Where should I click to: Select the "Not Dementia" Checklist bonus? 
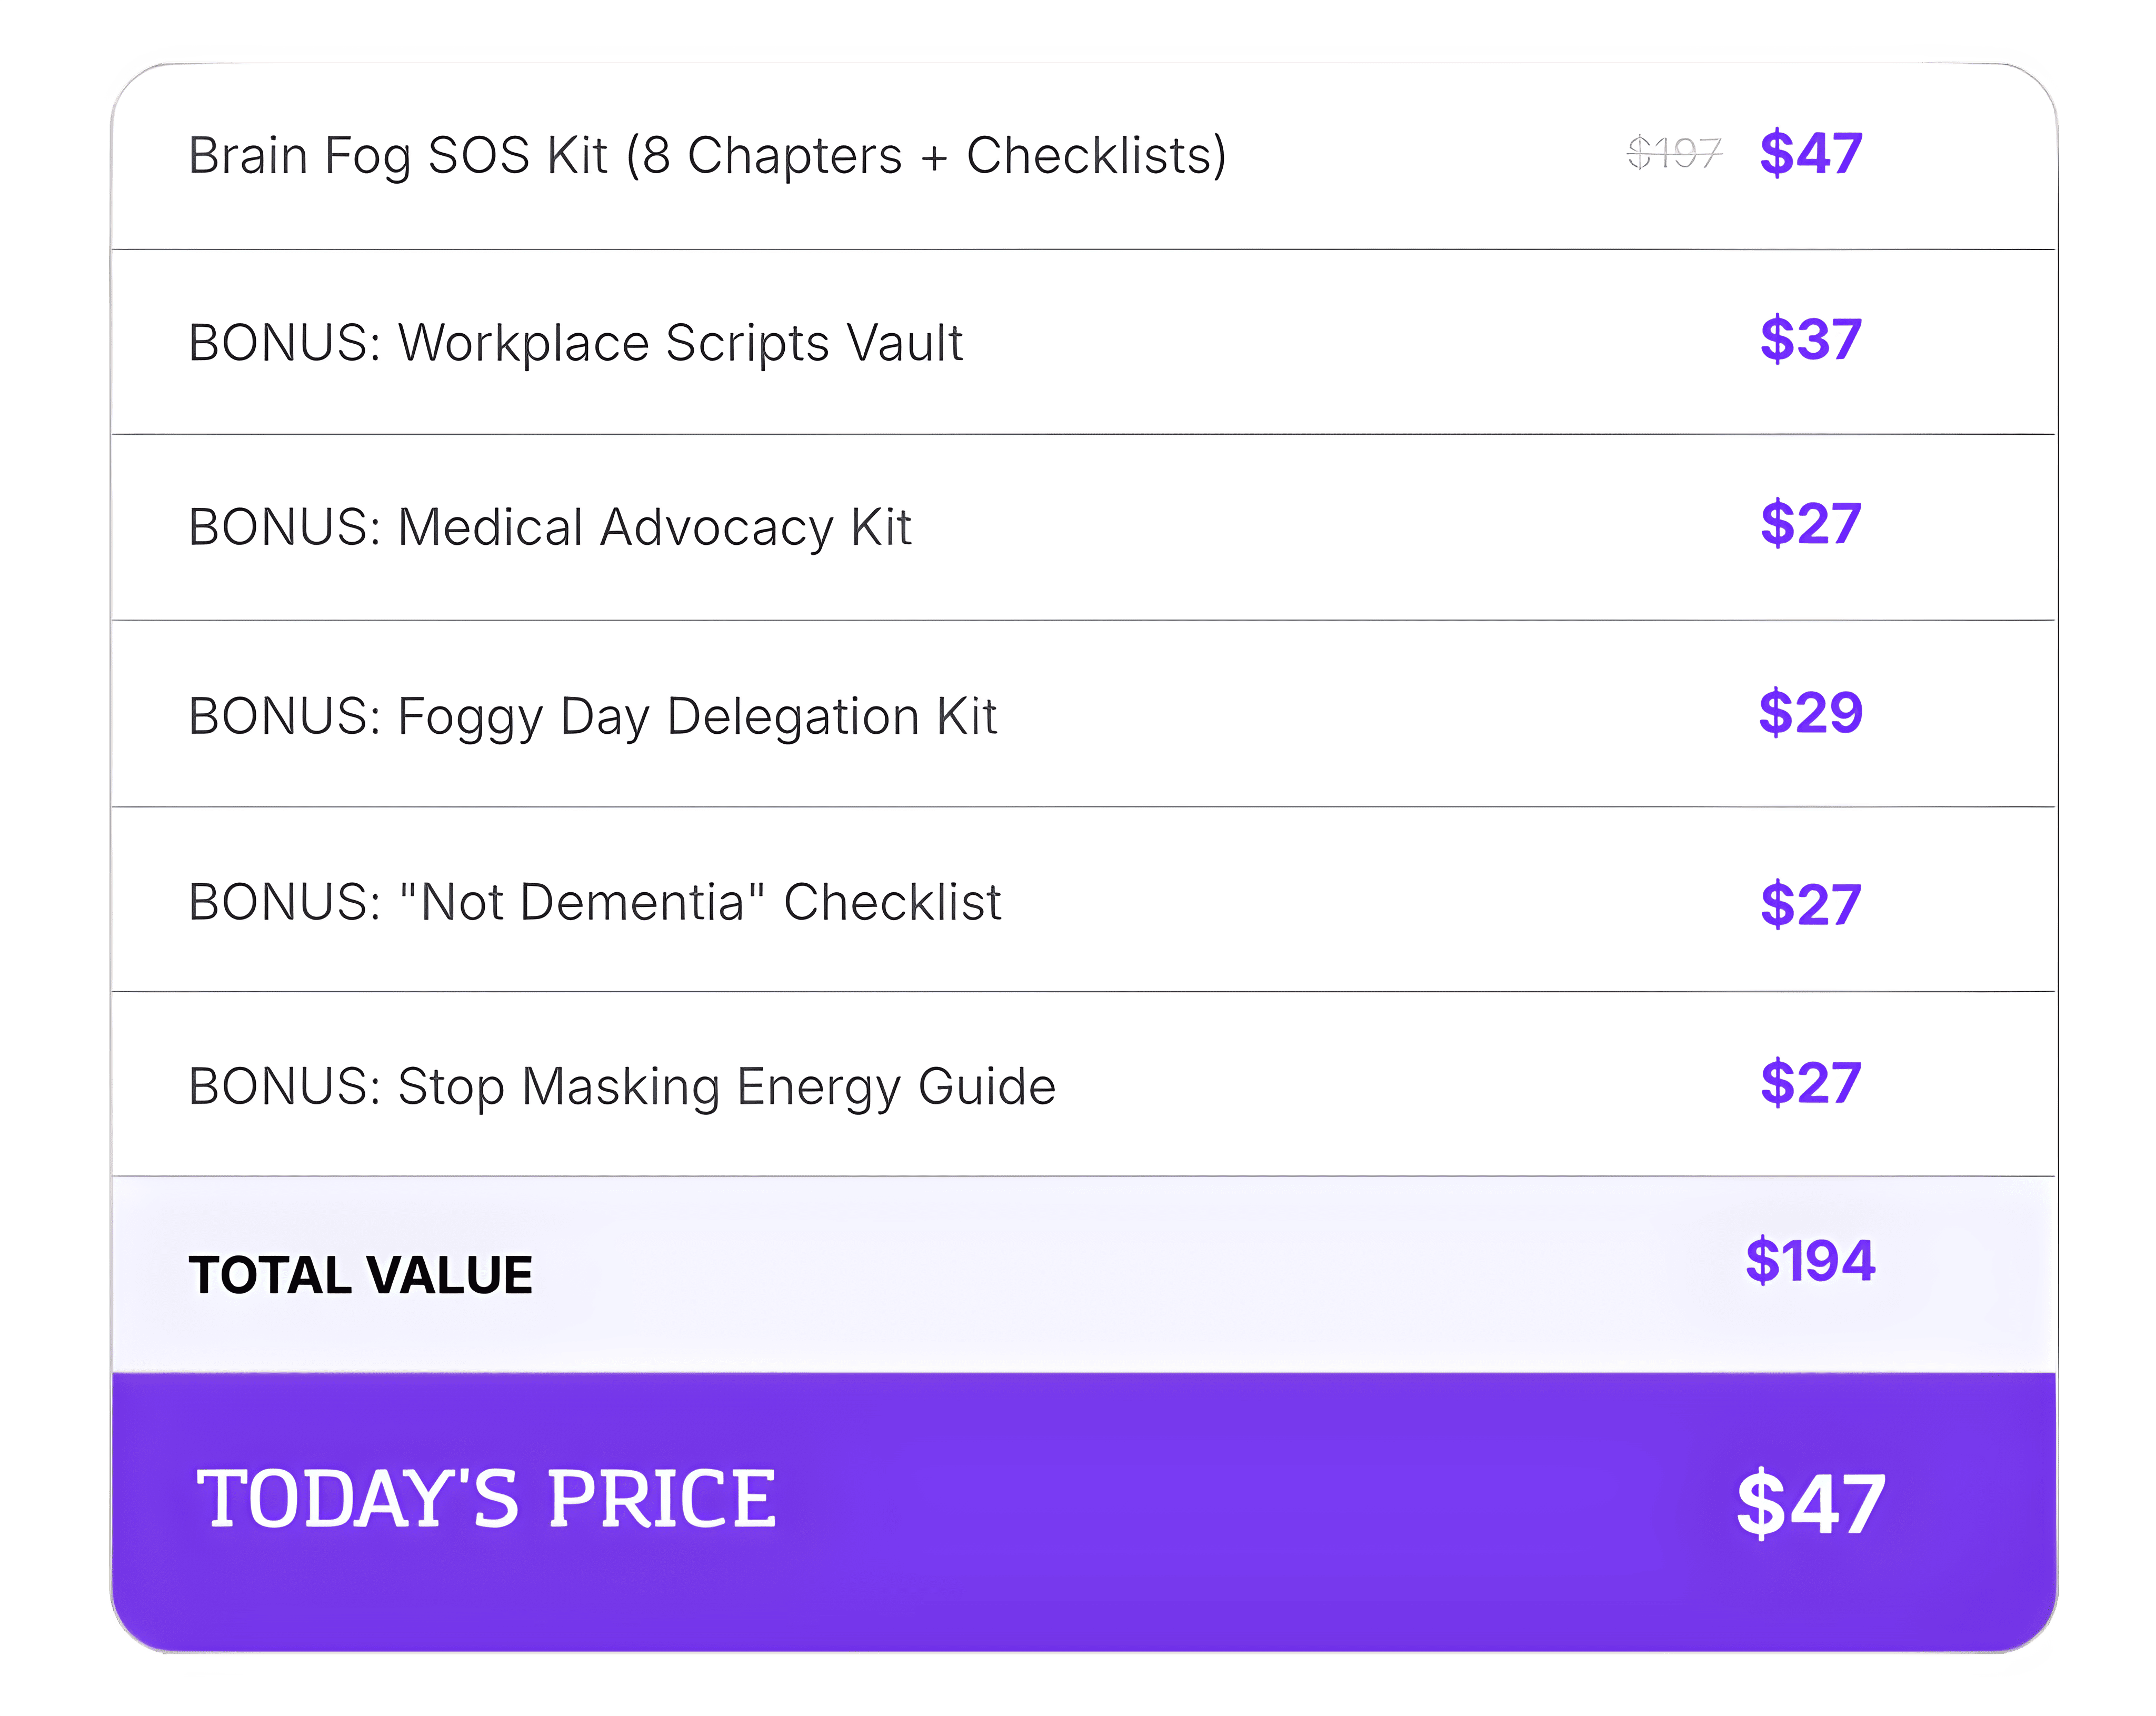click(x=595, y=902)
